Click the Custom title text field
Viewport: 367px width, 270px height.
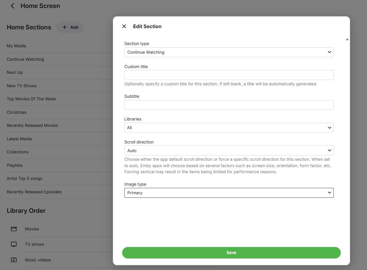coord(229,75)
